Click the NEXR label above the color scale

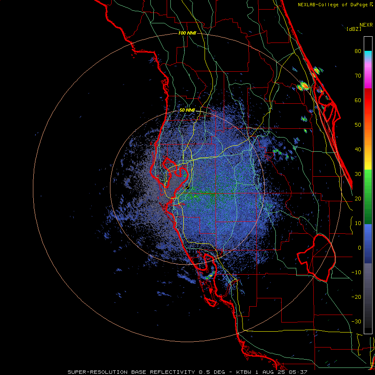point(366,25)
